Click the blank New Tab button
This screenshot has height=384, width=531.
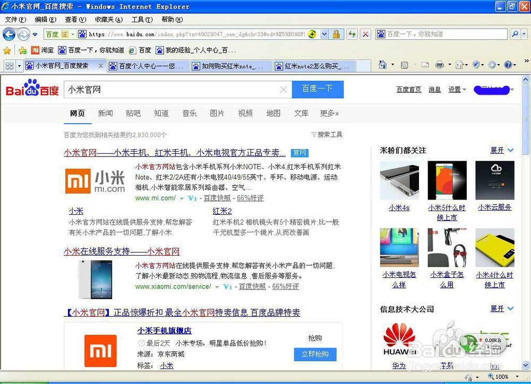click(x=363, y=66)
